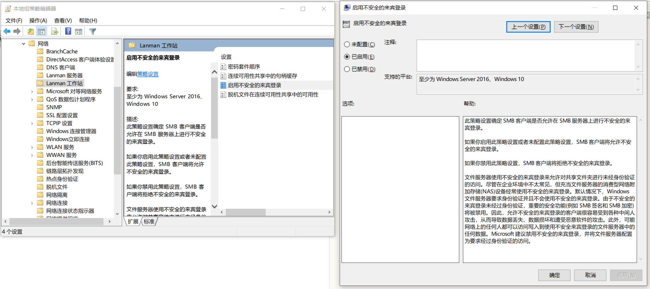Click tree pane horizontal scrollbar thumb
This screenshot has width=650, height=289.
pos(56,221)
